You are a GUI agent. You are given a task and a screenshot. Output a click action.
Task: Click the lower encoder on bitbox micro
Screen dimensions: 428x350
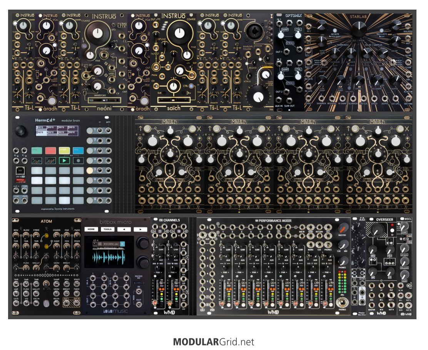tap(142, 262)
